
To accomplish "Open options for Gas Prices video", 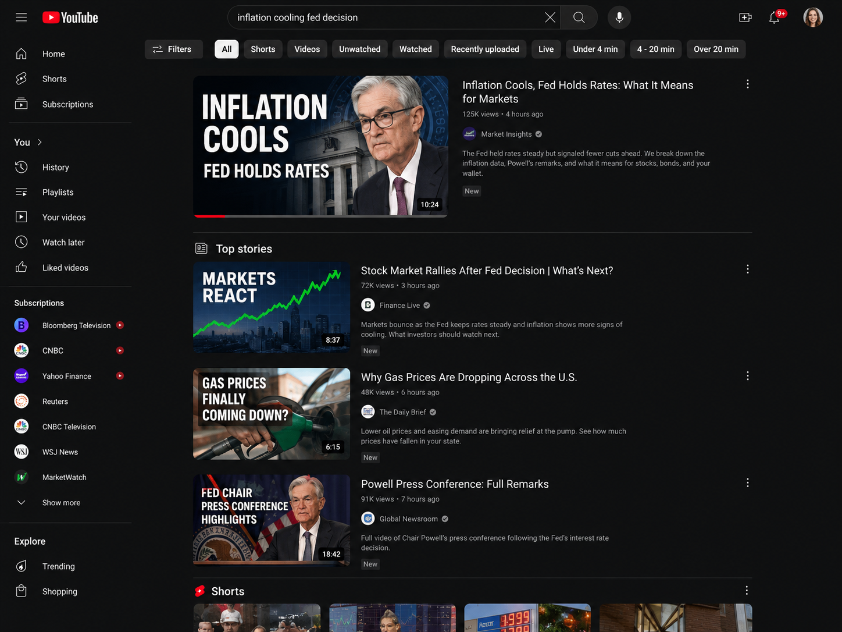I will pyautogui.click(x=747, y=376).
